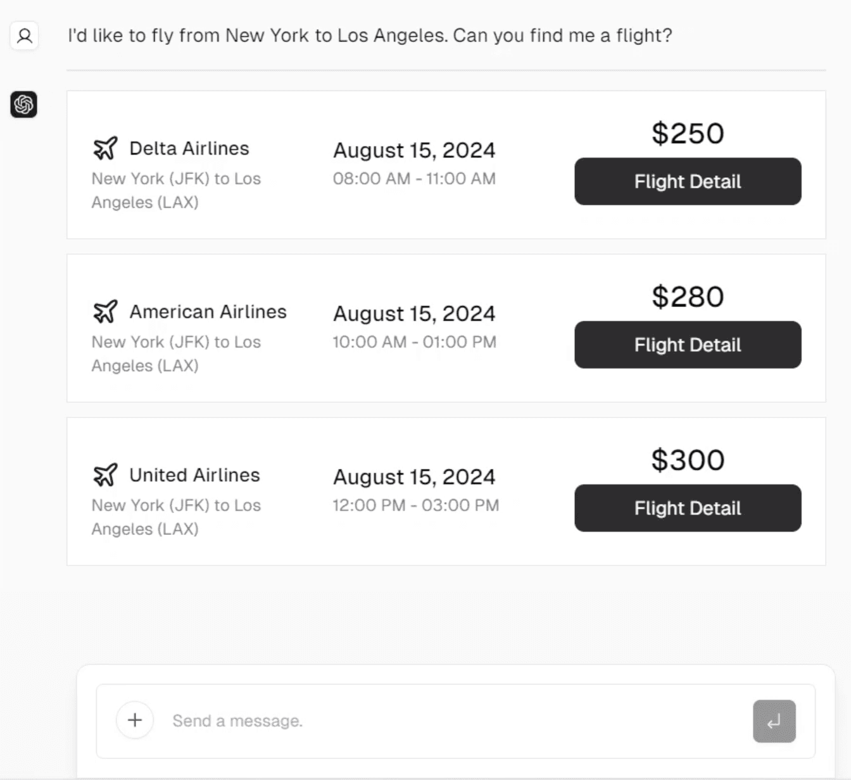Click the plus icon in the message bar

click(135, 720)
